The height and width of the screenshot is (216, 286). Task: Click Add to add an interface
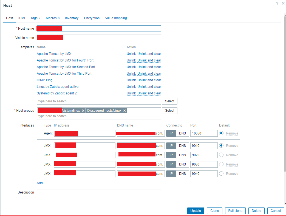pos(39,183)
